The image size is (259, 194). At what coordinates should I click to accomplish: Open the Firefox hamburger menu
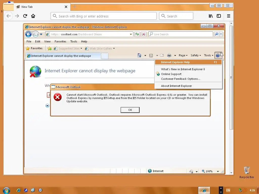click(x=229, y=16)
